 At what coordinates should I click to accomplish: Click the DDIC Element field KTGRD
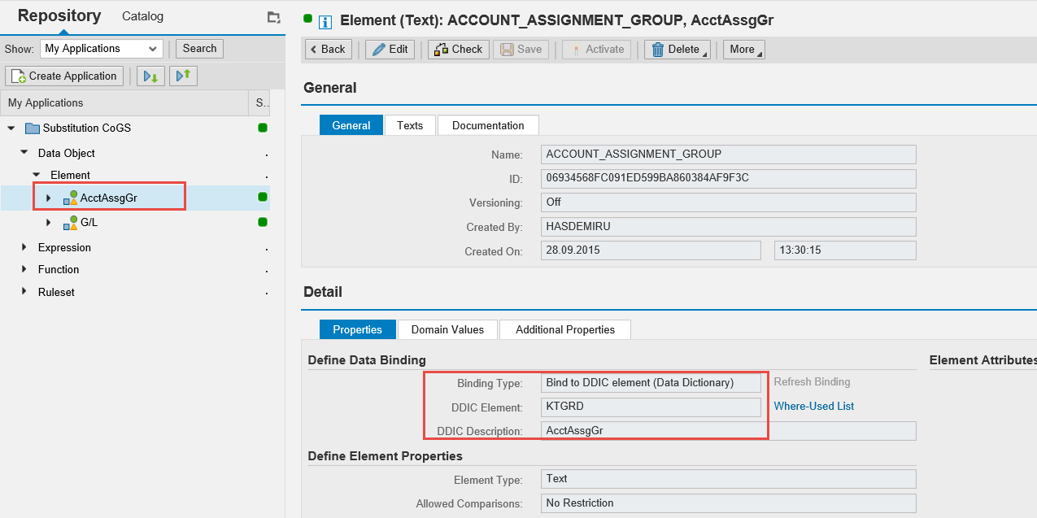coord(651,406)
